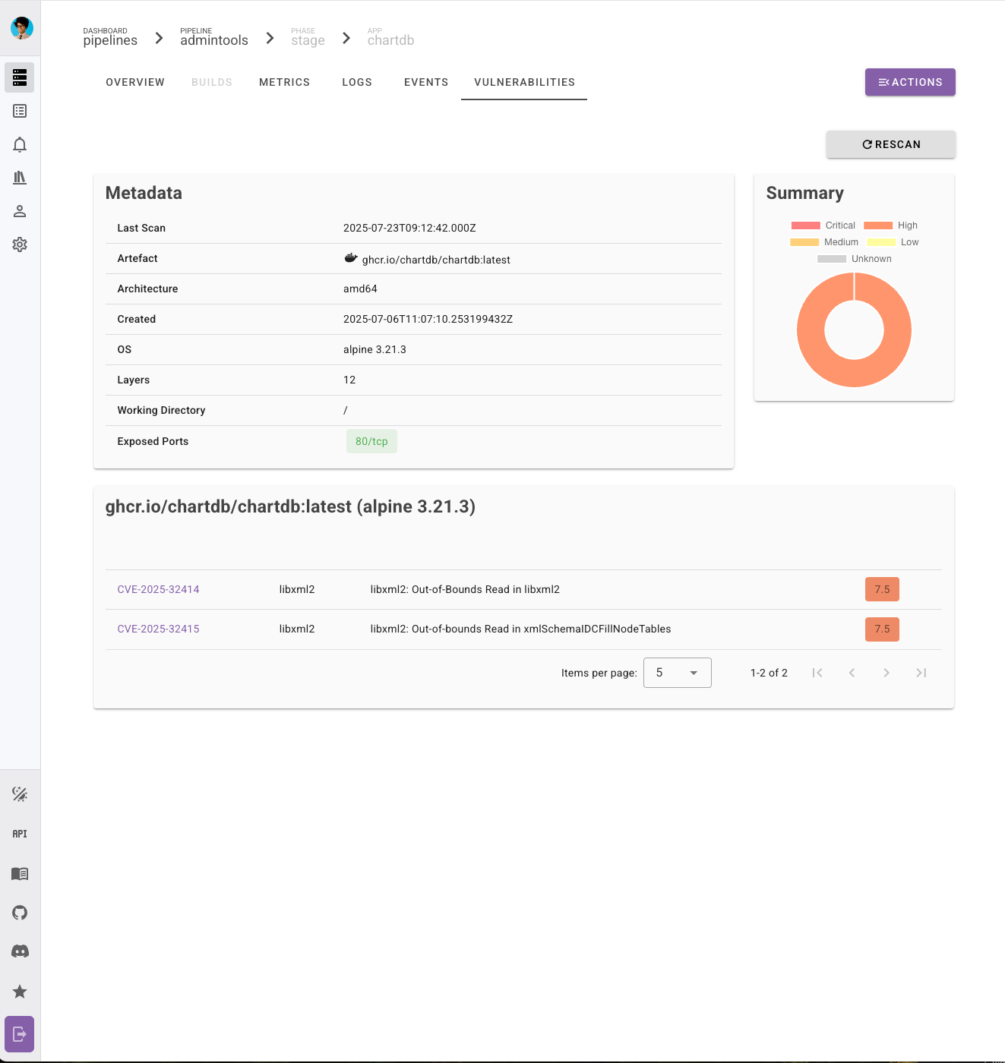Open the API docs icon

click(x=20, y=834)
